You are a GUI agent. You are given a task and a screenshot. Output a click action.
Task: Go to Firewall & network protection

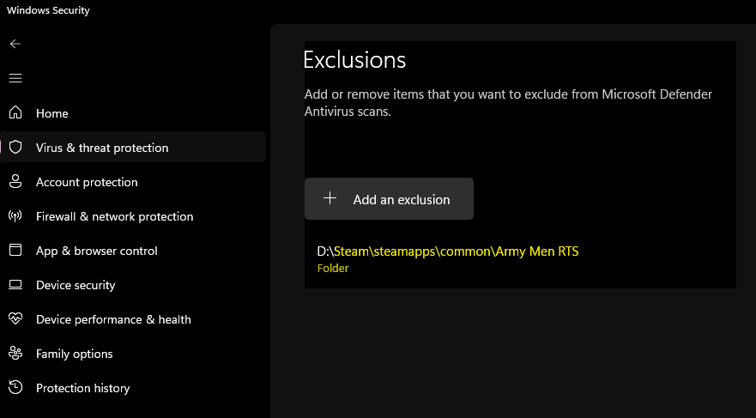click(114, 216)
